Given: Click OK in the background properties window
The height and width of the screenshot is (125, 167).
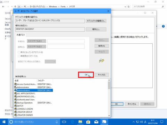Looking at the screenshot, I should coord(117,104).
